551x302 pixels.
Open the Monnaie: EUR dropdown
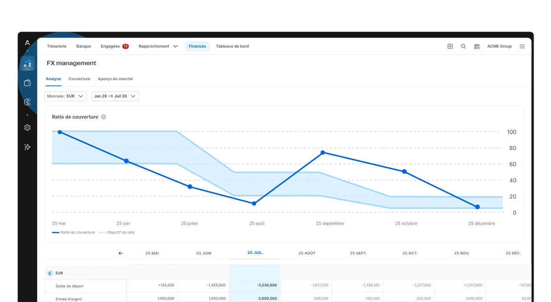click(x=65, y=96)
